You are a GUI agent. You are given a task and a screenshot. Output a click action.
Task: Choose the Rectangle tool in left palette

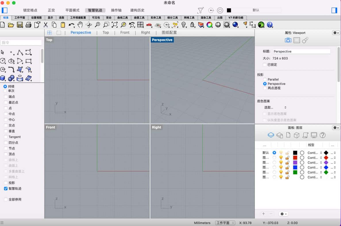[x=28, y=61]
